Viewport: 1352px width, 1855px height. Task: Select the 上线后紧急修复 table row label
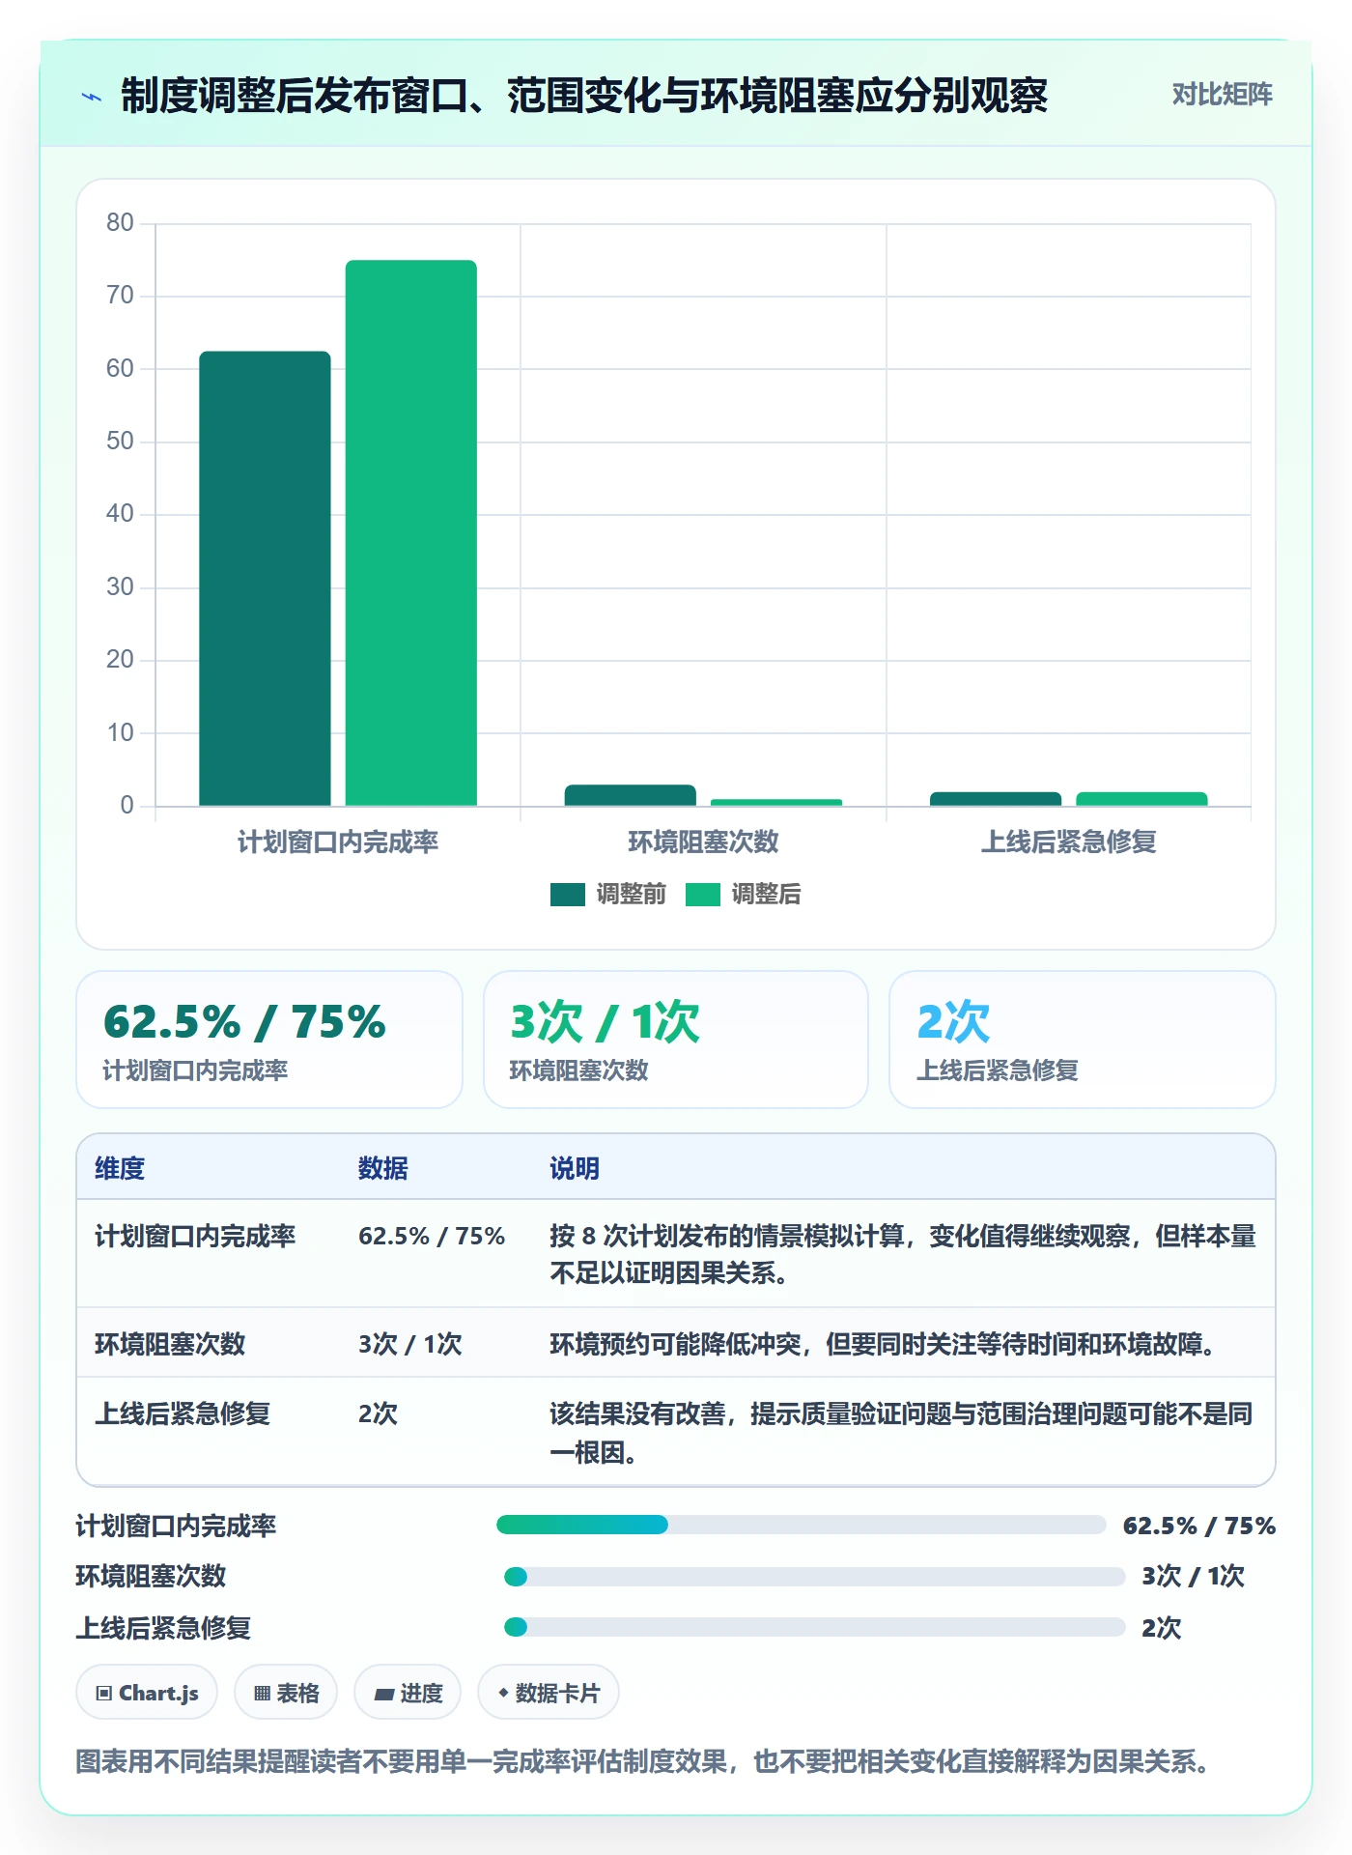point(183,1413)
